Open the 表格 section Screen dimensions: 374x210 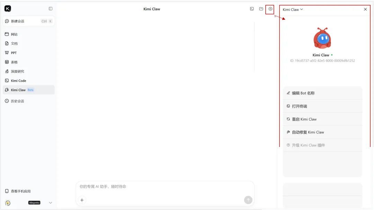click(x=29, y=62)
